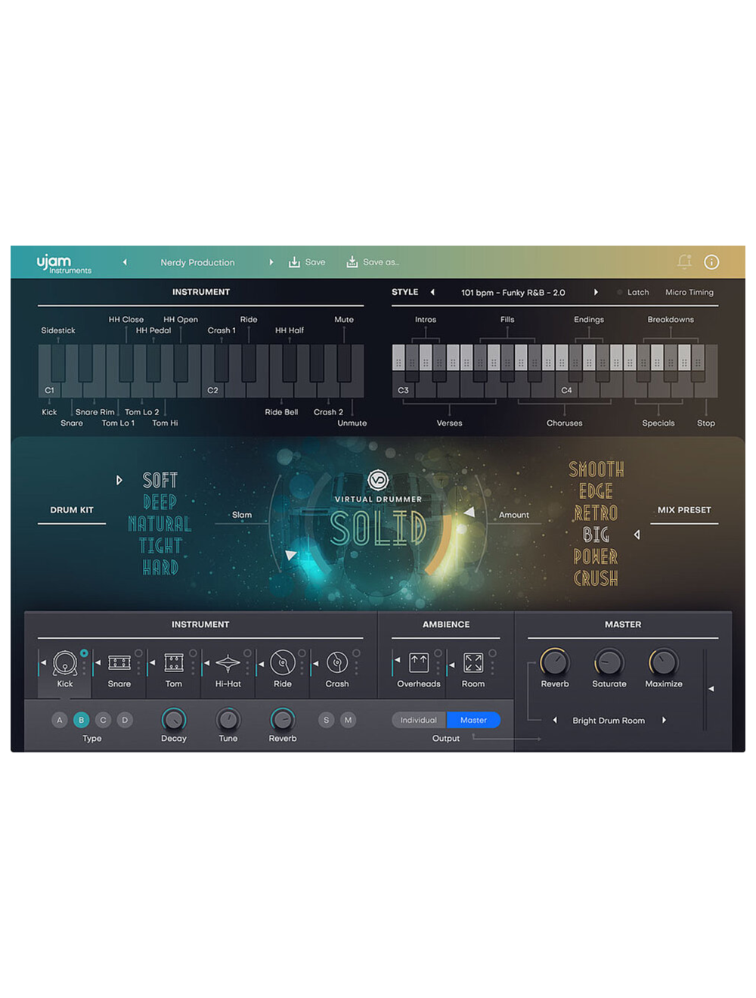Enable the Latch mode toggle

point(618,292)
